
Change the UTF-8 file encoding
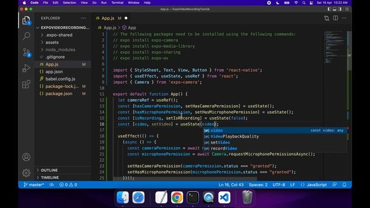(x=279, y=185)
